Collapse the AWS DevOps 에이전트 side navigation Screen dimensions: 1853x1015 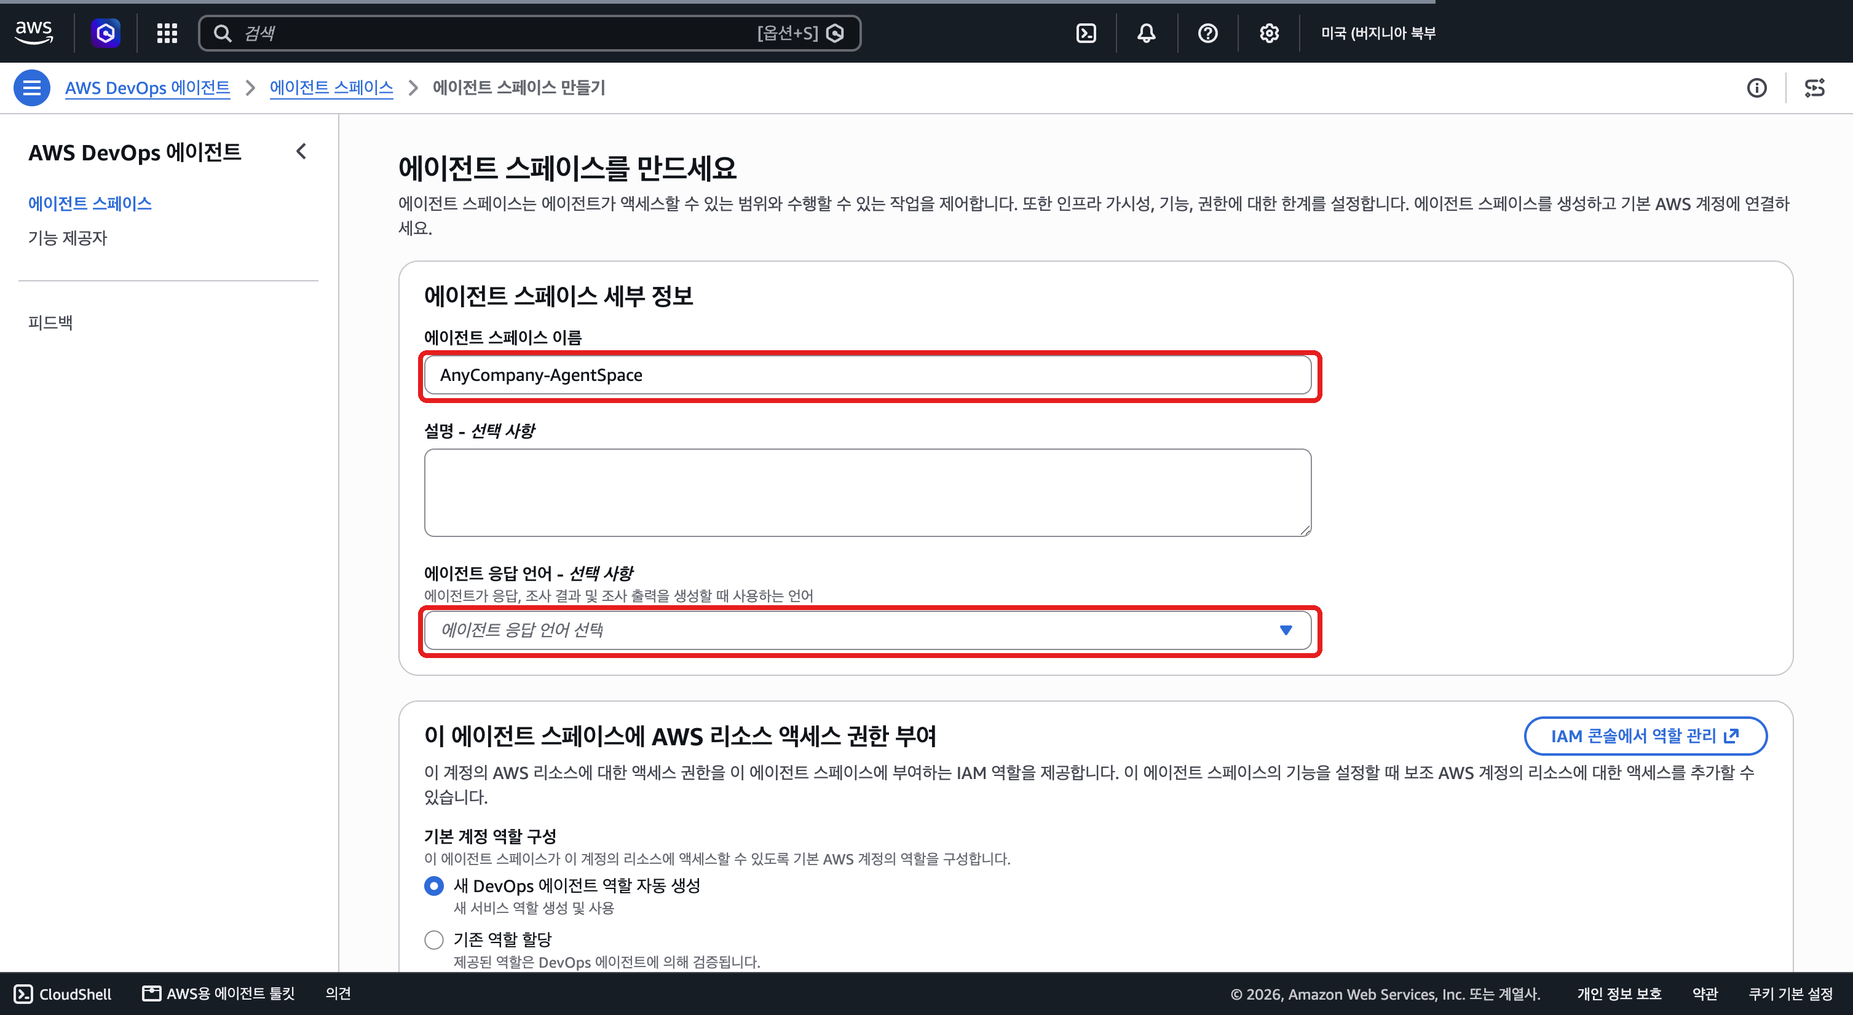pyautogui.click(x=301, y=152)
